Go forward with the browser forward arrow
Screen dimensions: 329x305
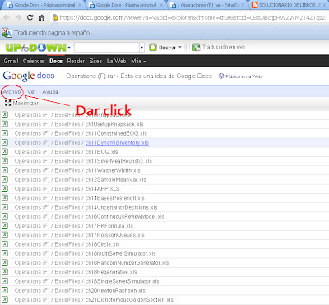coord(18,17)
